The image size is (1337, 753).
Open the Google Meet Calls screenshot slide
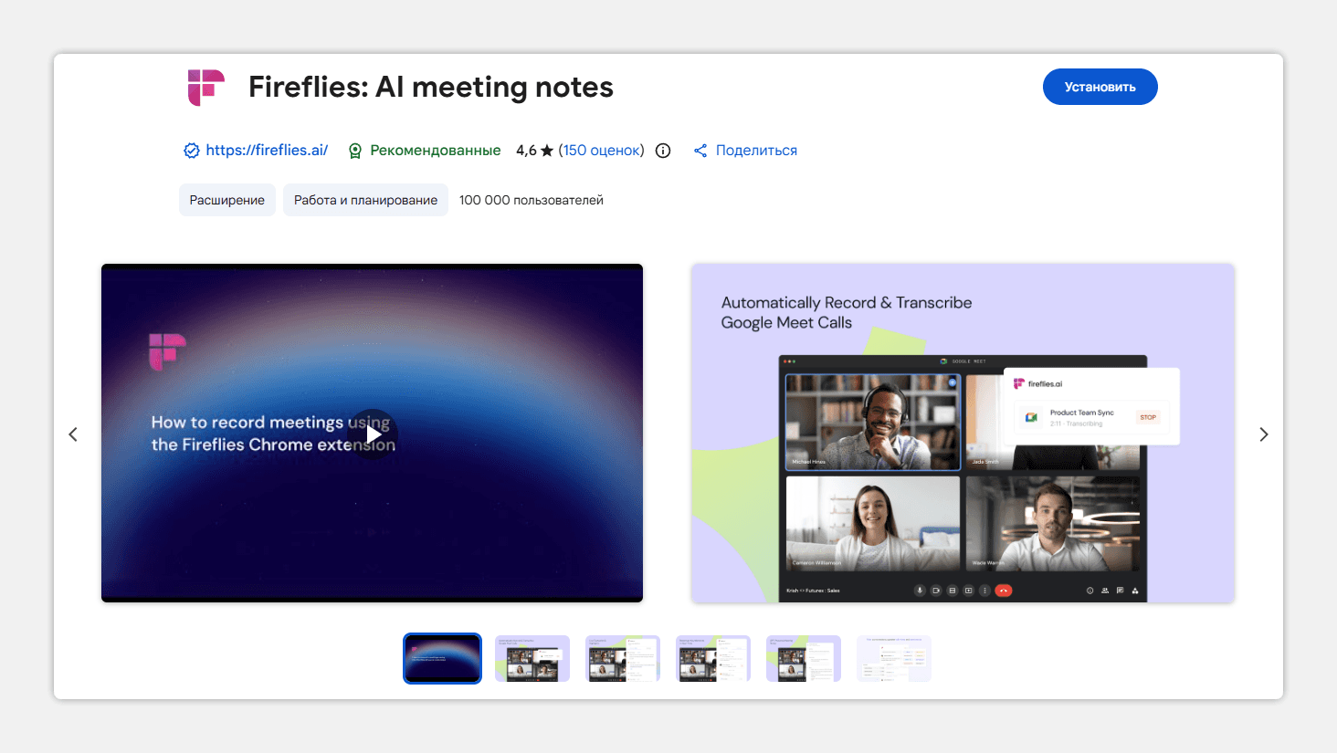pyautogui.click(x=963, y=434)
